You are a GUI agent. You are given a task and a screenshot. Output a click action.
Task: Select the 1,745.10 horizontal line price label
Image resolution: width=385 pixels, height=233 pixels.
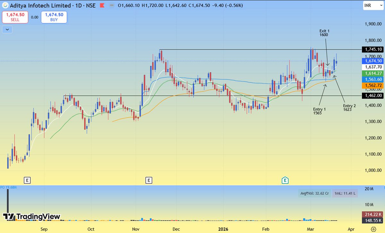372,49
